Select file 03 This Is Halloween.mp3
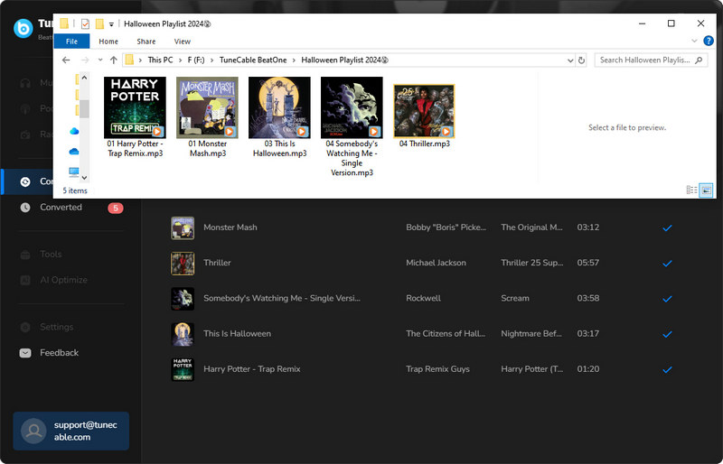The width and height of the screenshot is (723, 464). (279, 117)
